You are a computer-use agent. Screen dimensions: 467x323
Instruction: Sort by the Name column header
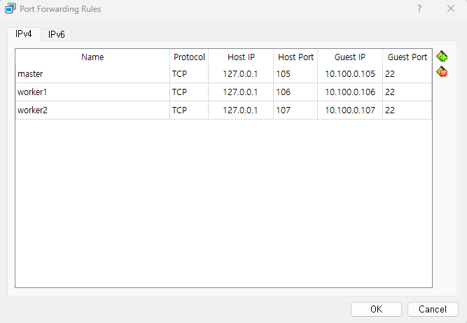point(92,57)
